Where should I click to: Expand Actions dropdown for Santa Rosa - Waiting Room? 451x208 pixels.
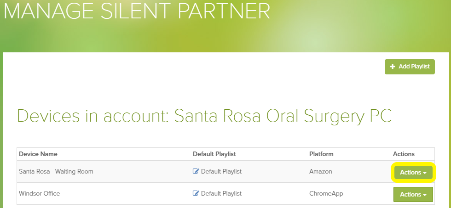(413, 173)
